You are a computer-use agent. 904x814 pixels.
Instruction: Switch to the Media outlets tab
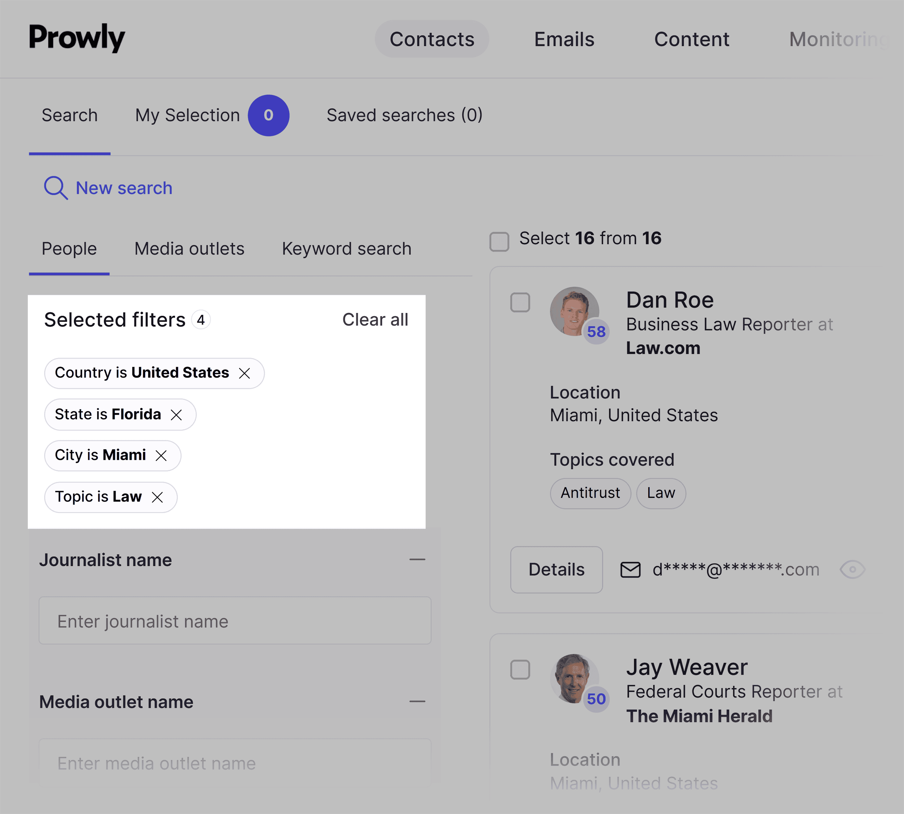click(x=189, y=249)
